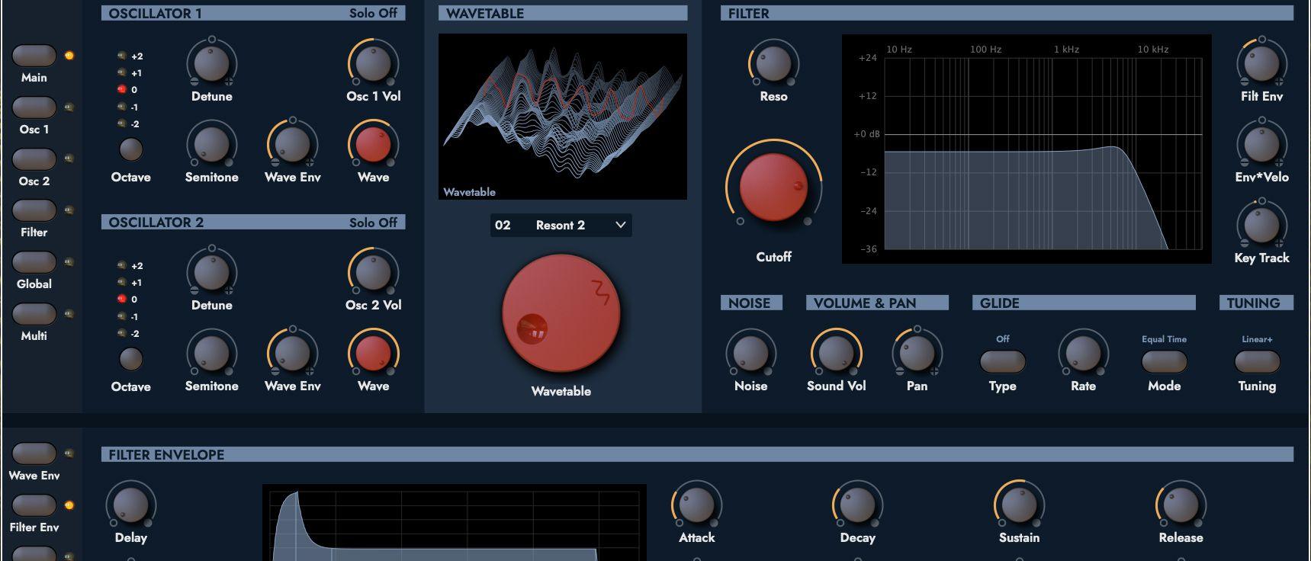Screen dimensions: 1311x561
Task: Click the plus icon under Oscillator 1 Detune
Action: tap(229, 81)
